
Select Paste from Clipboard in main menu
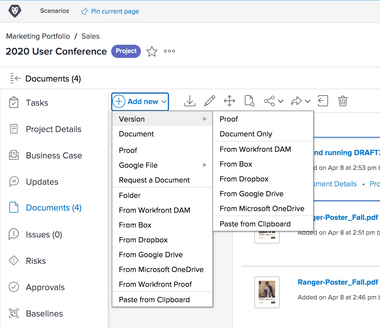click(162, 300)
